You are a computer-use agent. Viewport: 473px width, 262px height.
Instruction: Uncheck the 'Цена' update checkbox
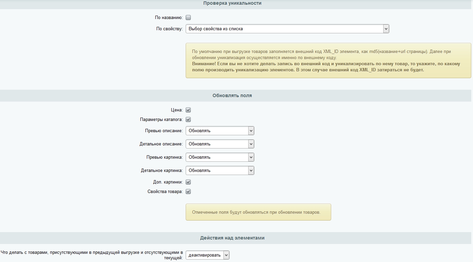(188, 110)
